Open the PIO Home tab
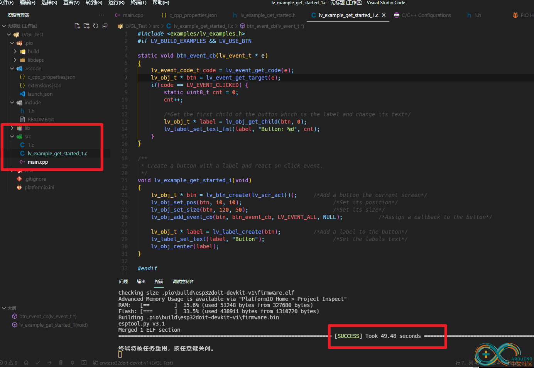The height and width of the screenshot is (368, 534). [523, 15]
